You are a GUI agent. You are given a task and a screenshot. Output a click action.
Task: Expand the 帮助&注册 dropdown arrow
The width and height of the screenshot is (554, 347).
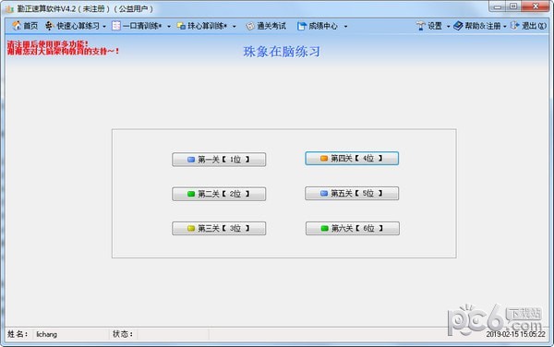[x=504, y=26]
